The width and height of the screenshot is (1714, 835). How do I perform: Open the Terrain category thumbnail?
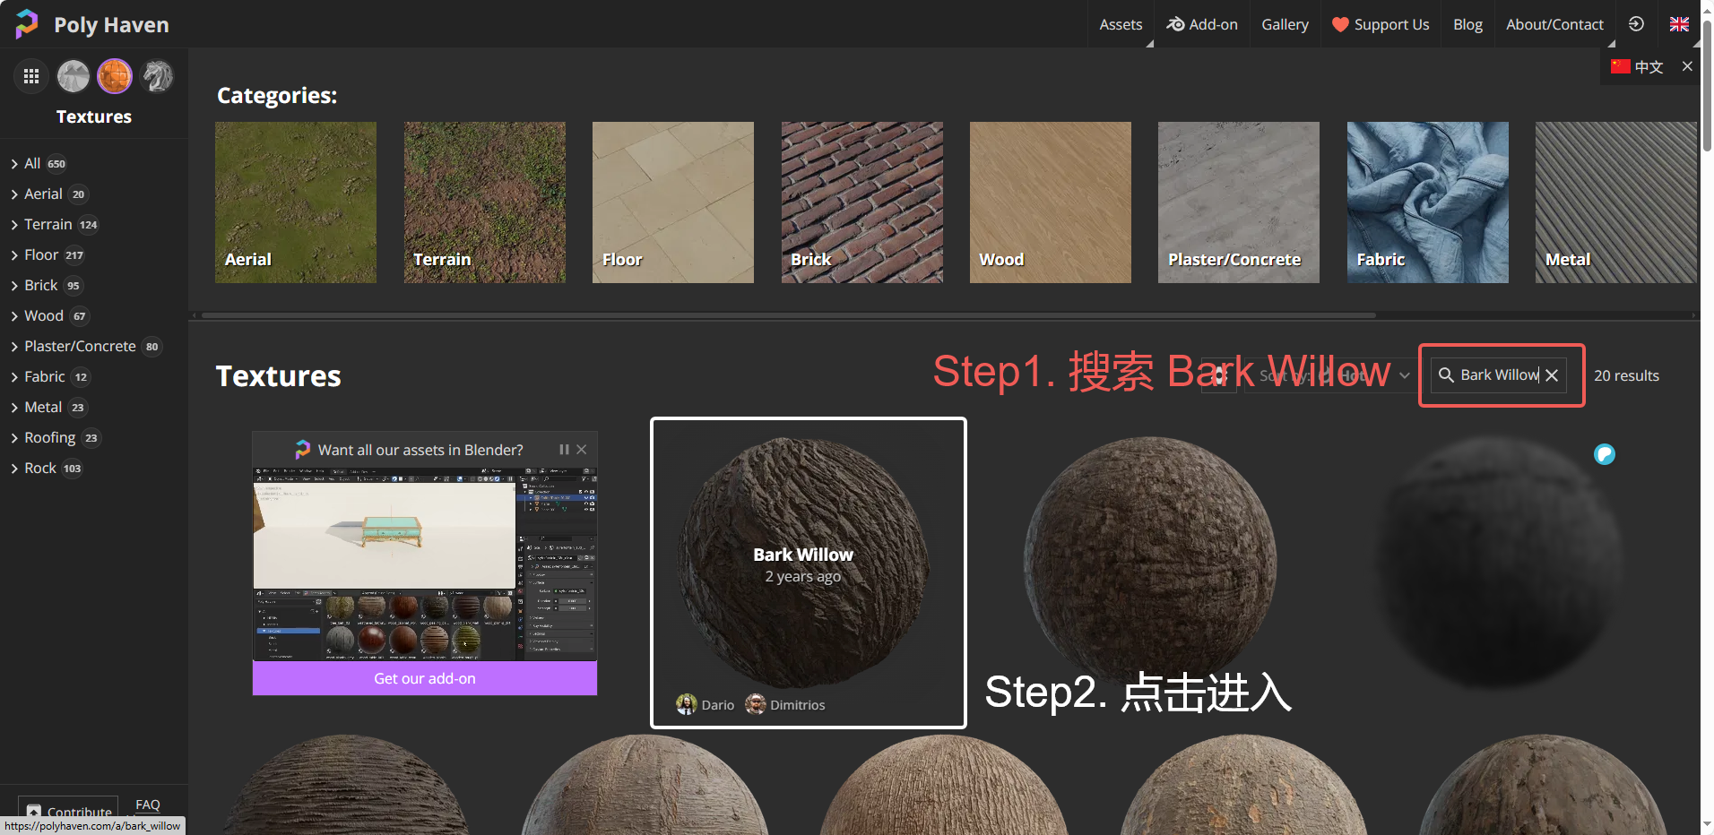[x=484, y=202]
